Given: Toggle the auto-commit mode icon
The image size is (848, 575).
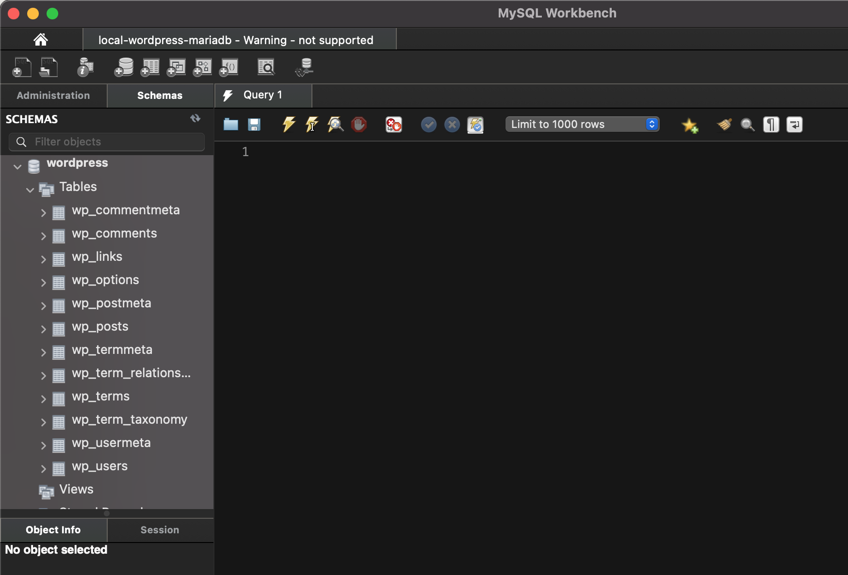Looking at the screenshot, I should (x=475, y=125).
